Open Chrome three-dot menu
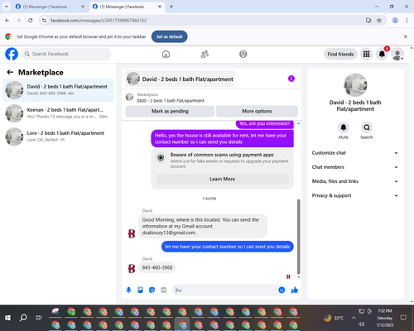The height and width of the screenshot is (331, 414). point(407,20)
